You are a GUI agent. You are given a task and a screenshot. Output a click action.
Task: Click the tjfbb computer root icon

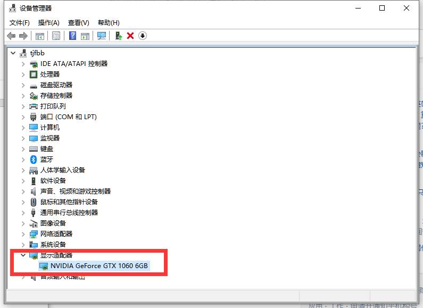(x=23, y=53)
